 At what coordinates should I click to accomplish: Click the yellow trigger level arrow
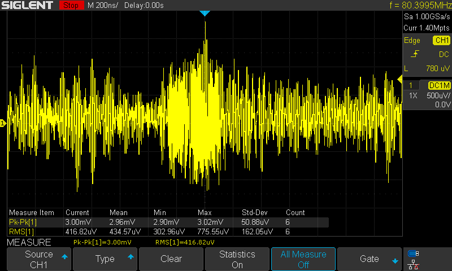[x=400, y=79]
